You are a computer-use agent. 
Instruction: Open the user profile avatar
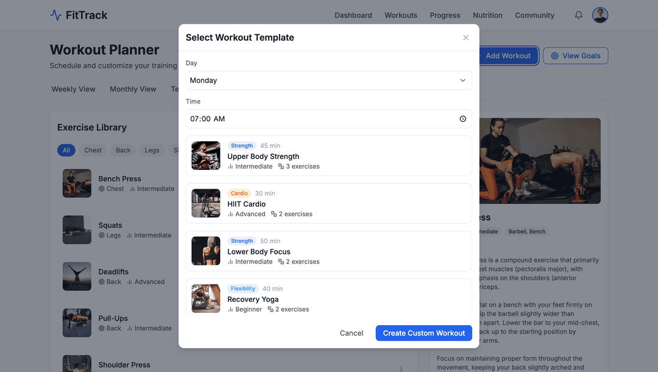600,15
